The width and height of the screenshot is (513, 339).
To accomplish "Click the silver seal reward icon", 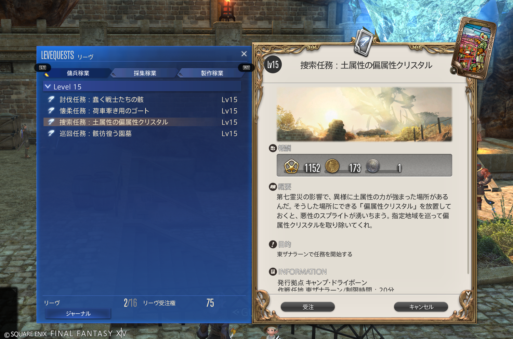I will [373, 166].
